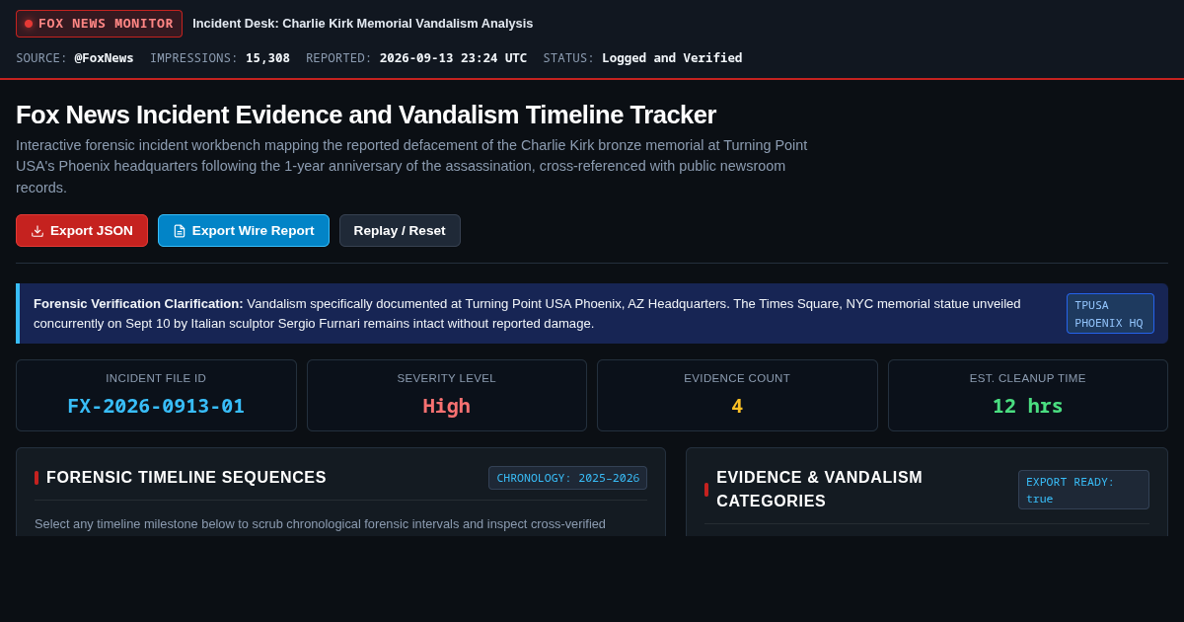Click the EVIDENCE COUNT label
This screenshot has width=1184, height=622.
coord(737,378)
